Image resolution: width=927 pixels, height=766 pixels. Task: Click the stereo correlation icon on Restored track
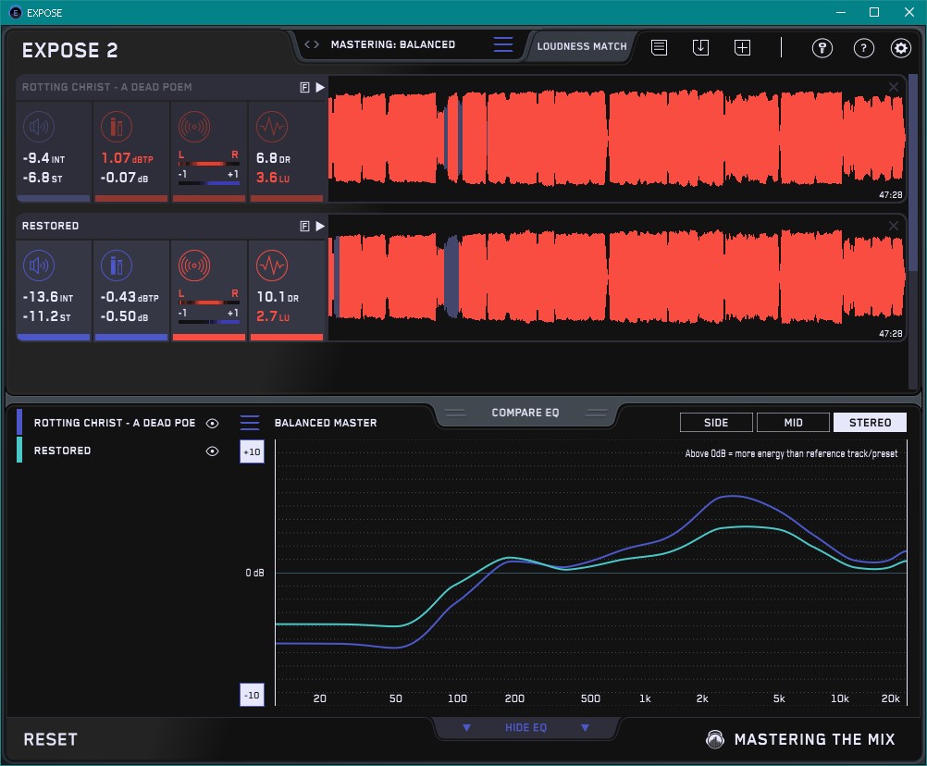click(193, 266)
